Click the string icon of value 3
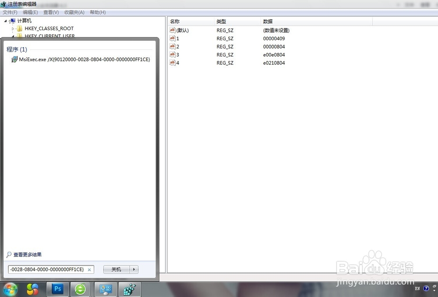 pos(172,54)
